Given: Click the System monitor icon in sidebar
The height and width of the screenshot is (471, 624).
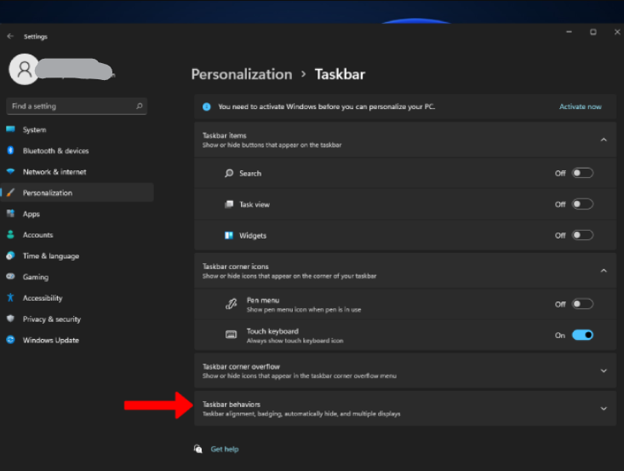Looking at the screenshot, I should tap(11, 129).
